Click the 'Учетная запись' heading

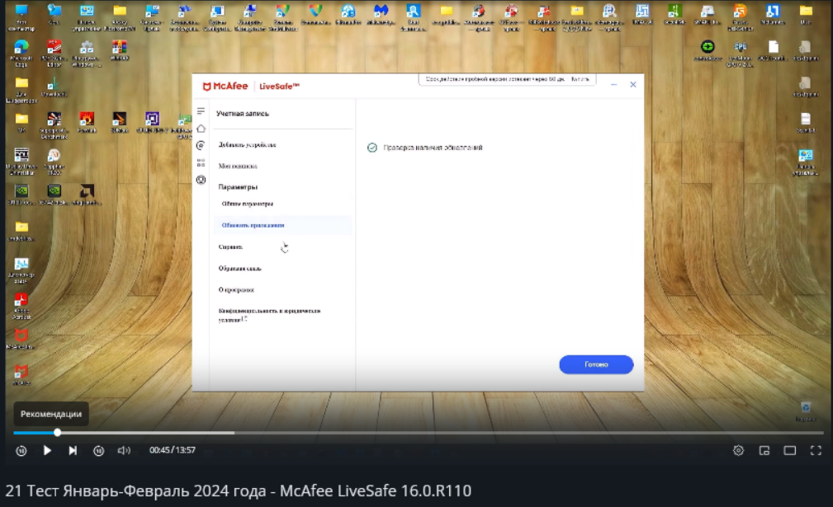point(242,114)
